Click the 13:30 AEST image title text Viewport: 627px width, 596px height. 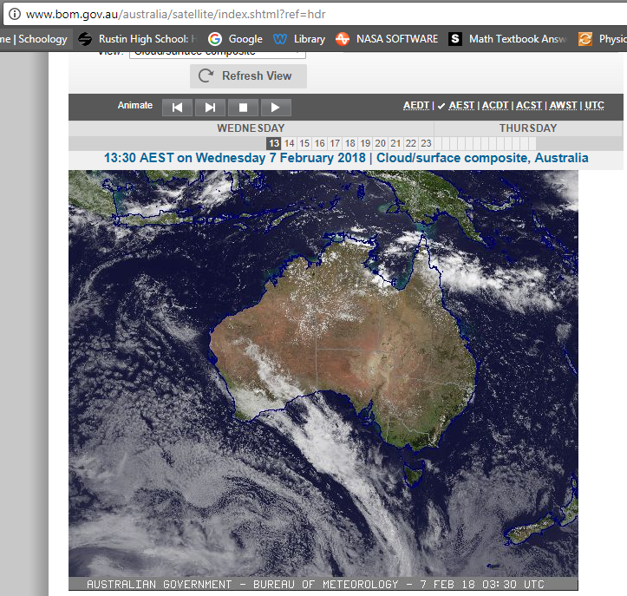pos(346,158)
